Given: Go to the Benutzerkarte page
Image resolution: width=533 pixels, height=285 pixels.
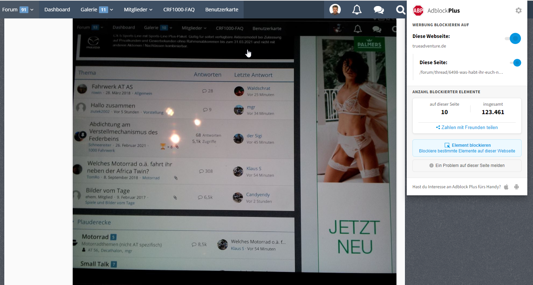Looking at the screenshot, I should click(222, 10).
